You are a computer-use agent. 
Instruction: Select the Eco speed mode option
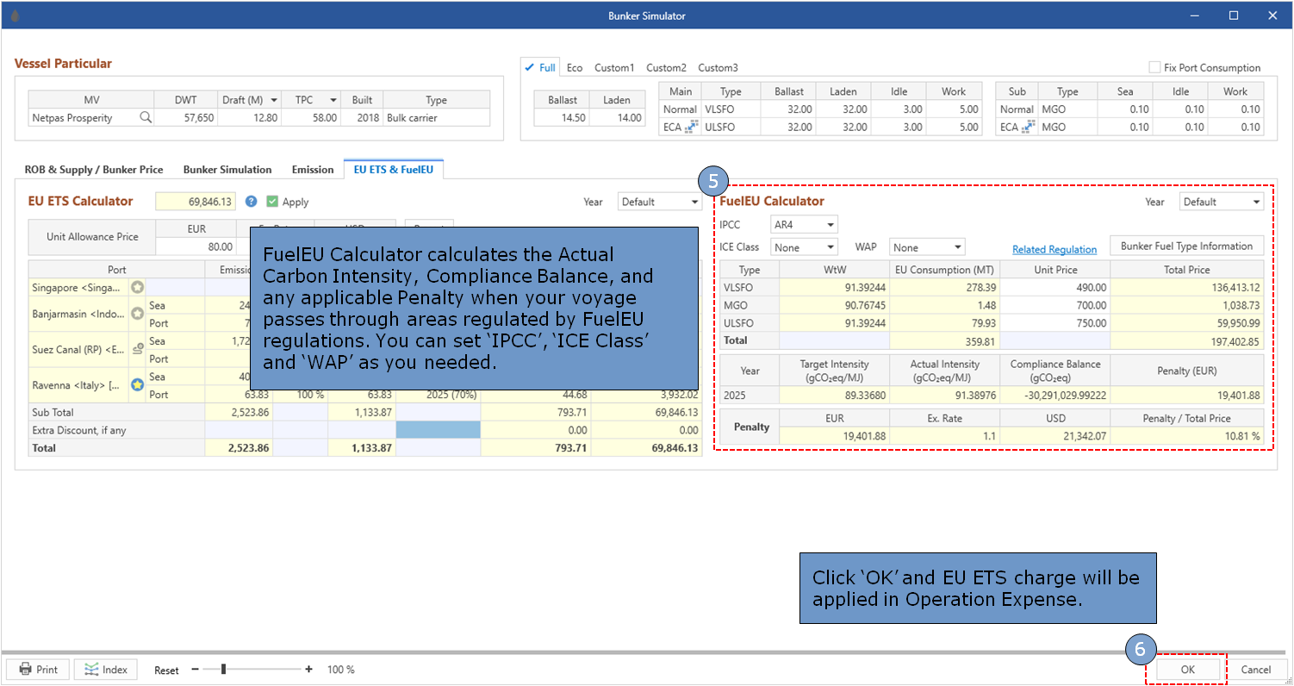[575, 68]
